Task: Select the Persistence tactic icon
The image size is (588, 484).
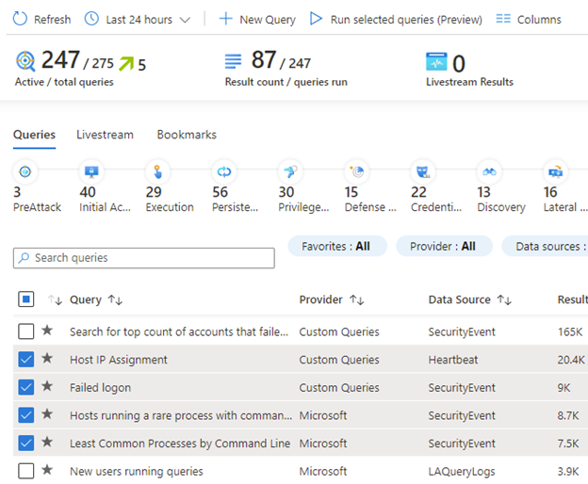Action: (224, 172)
